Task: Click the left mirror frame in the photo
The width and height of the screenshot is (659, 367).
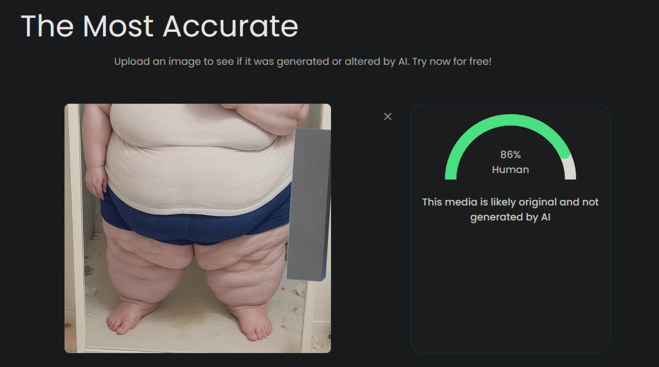Action: [x=75, y=231]
